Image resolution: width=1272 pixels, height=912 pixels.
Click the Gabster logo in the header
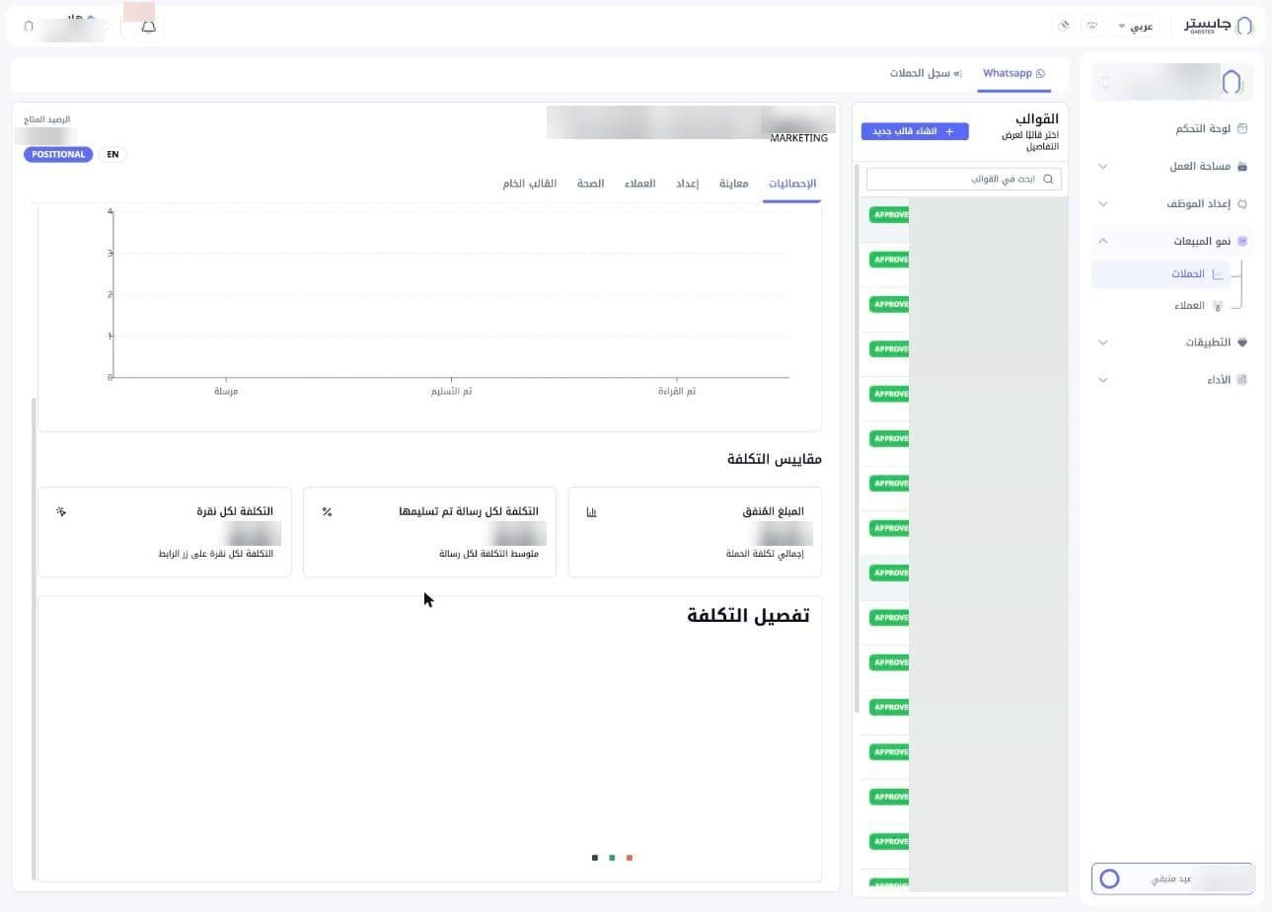point(1219,26)
